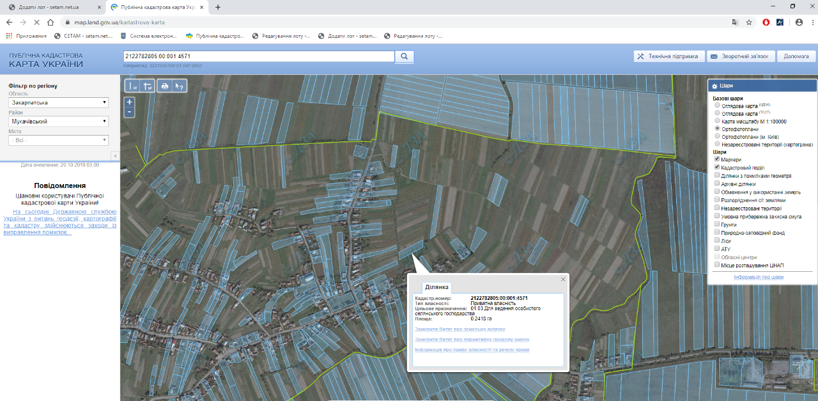Enable Умовна прибережна захисна смуга layer
The width and height of the screenshot is (818, 401).
(718, 216)
